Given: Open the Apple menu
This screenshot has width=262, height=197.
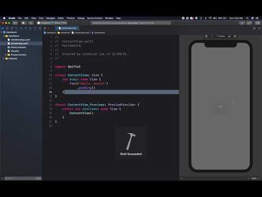Looking at the screenshot, I should [4, 18].
